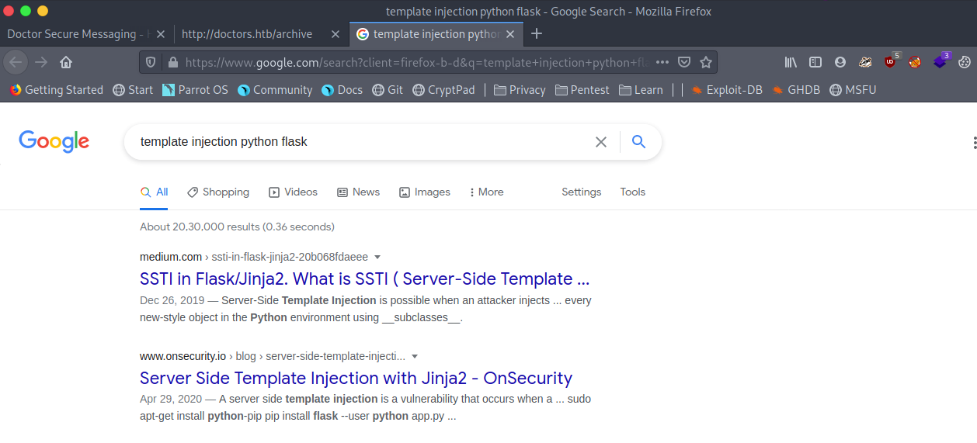Clear the search box with X
The image size is (977, 443).
(600, 142)
